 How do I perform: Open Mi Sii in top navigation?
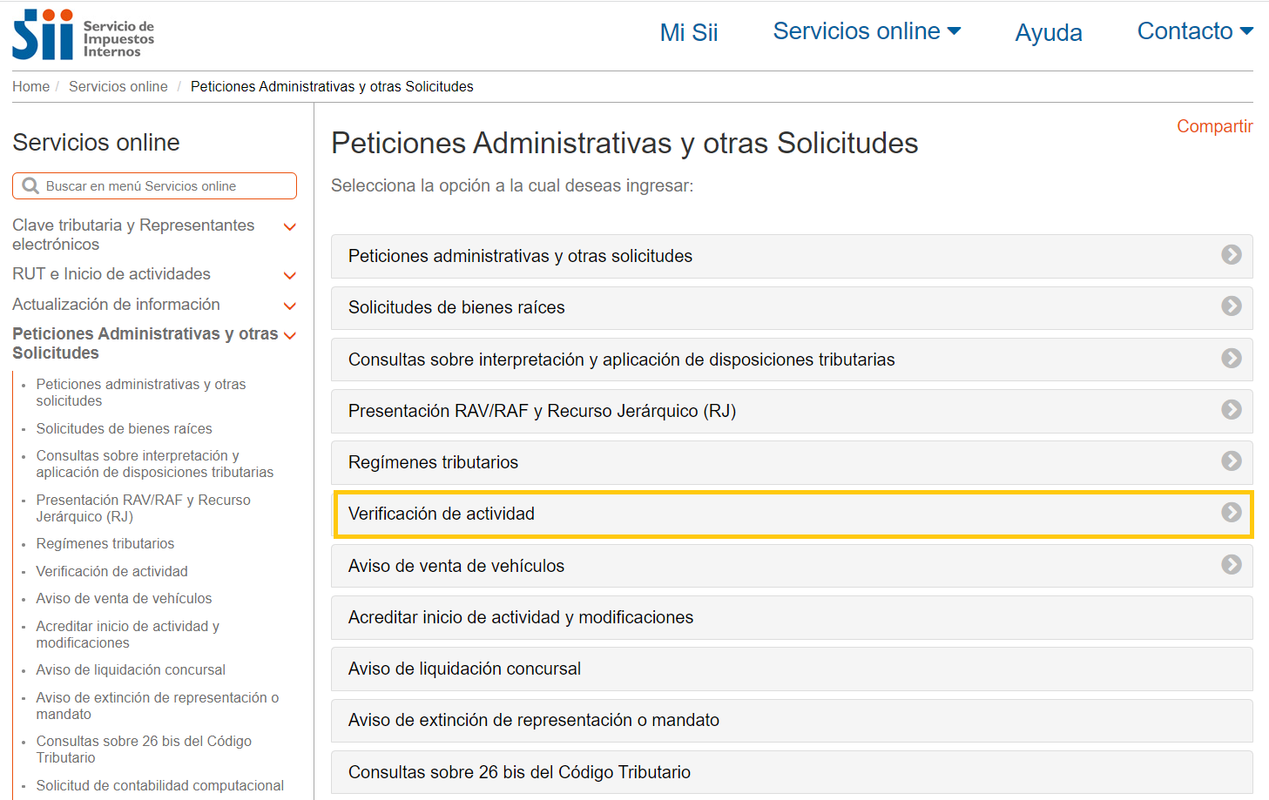pos(689,33)
